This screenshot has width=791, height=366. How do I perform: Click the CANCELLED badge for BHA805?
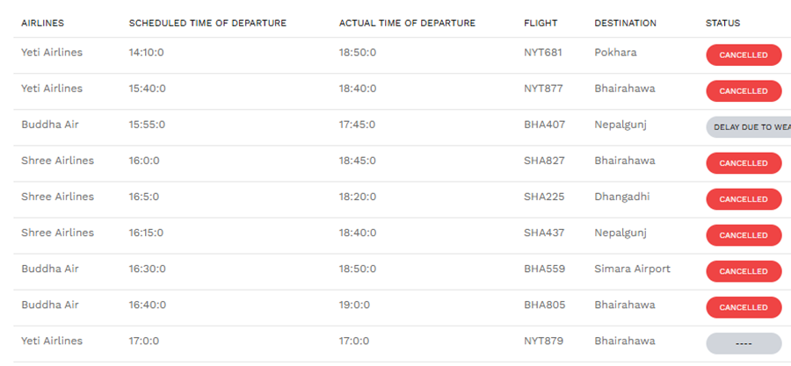pos(744,307)
